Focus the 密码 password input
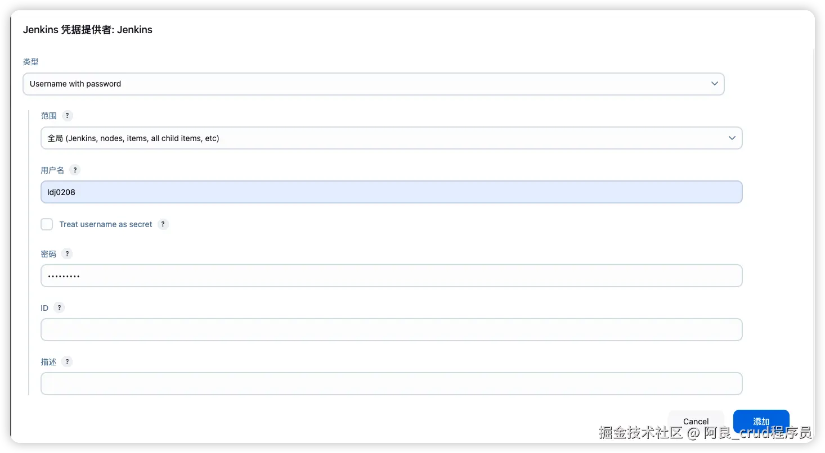 392,276
